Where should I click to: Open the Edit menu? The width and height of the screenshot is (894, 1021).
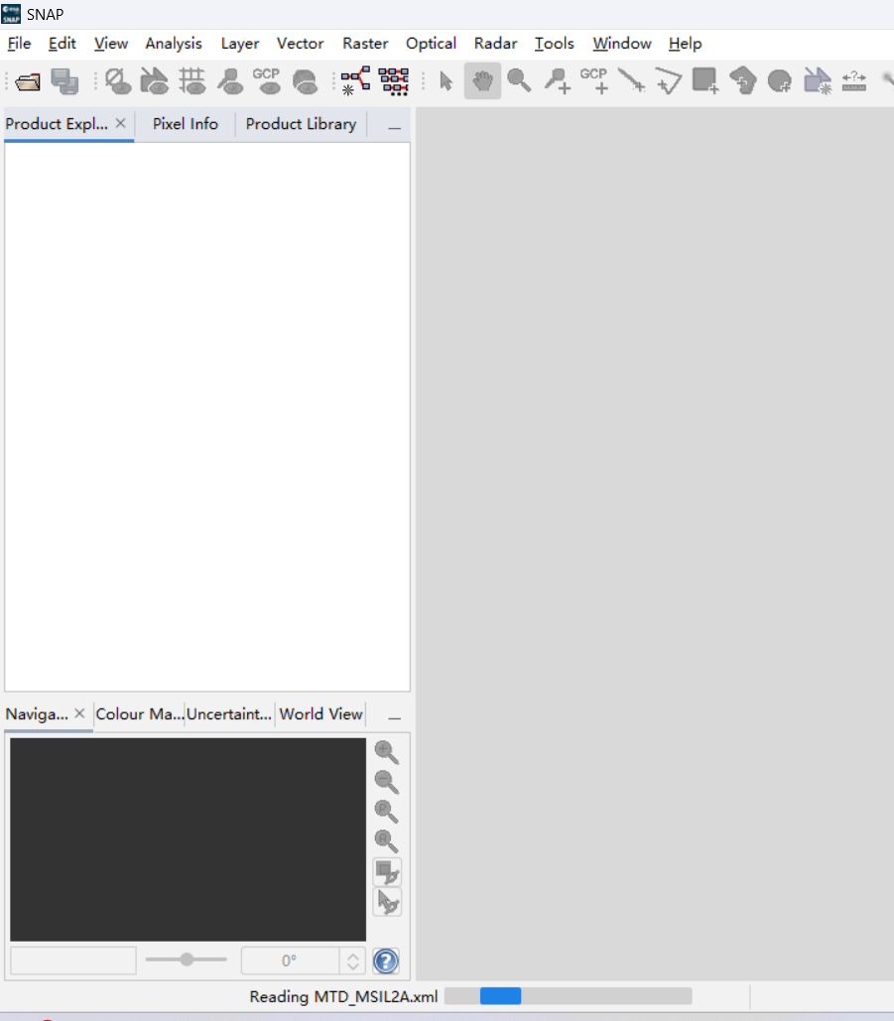tap(62, 44)
